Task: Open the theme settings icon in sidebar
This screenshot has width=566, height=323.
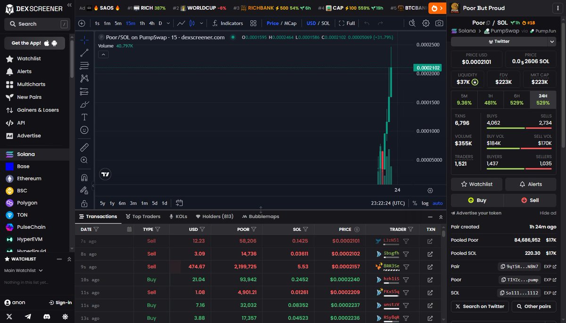Action: coord(65,316)
